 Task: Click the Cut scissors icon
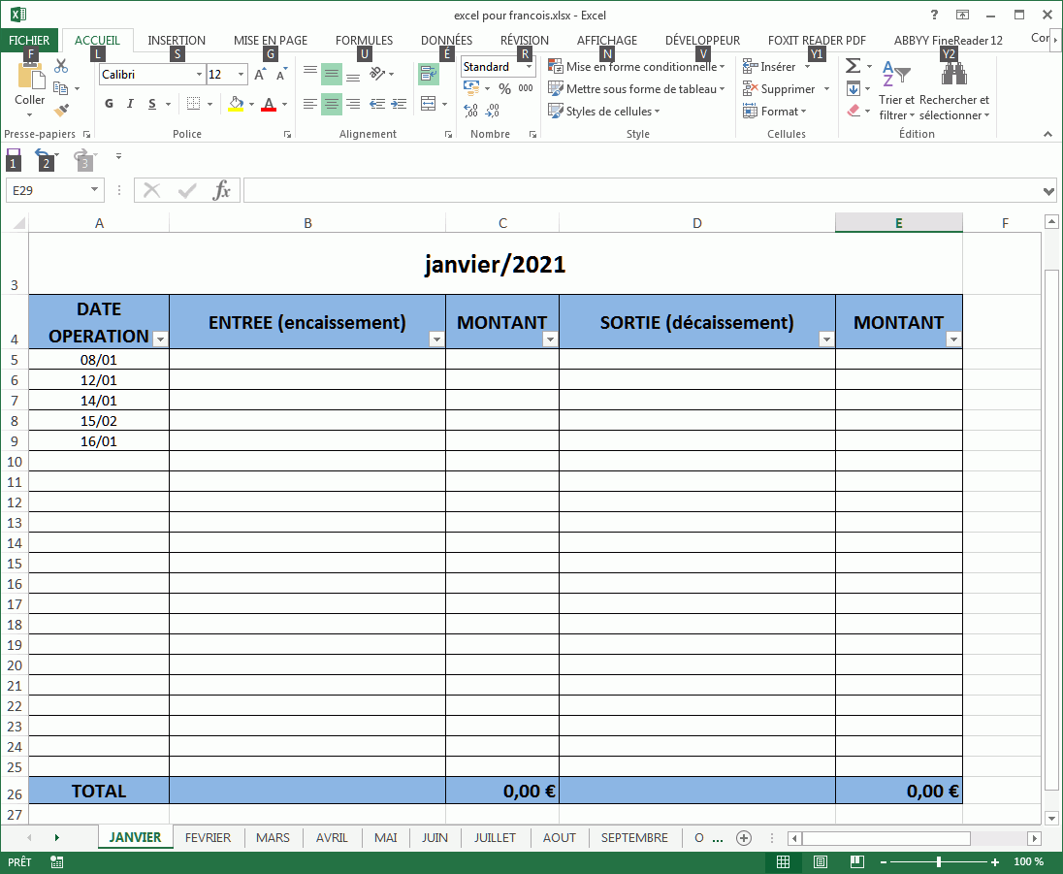coord(61,67)
